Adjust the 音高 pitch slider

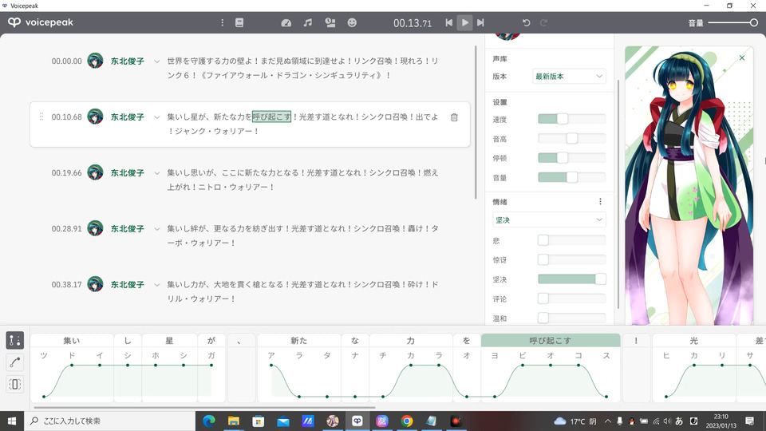pyautogui.click(x=571, y=138)
